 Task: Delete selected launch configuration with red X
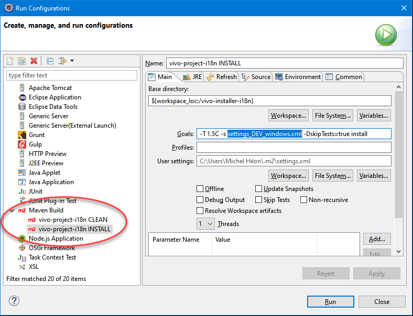(34, 61)
